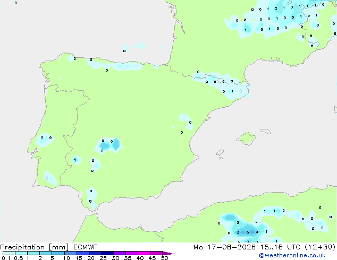Click the above-50 arrow tip of legend

pyautogui.click(x=168, y=253)
